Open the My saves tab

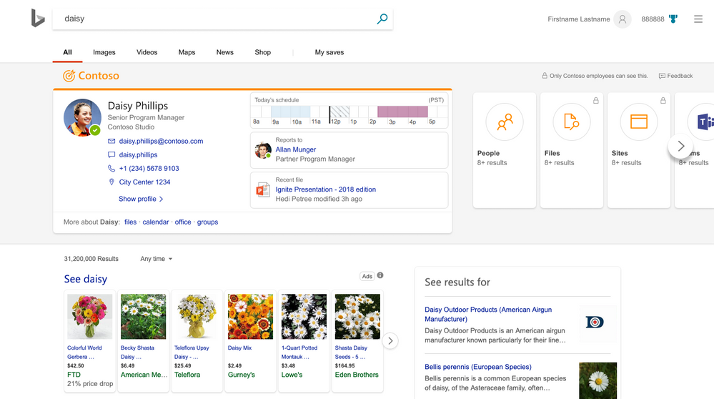pos(329,52)
